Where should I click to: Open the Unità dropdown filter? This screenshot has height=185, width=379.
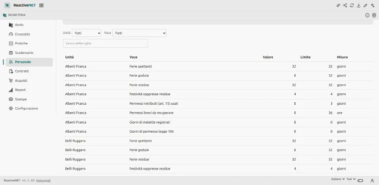[x=87, y=33]
